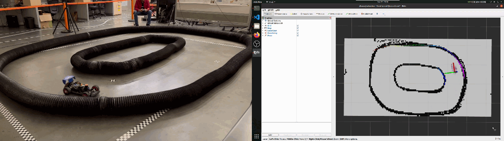Screen dimensions: 504x141
Task: Expand the Pose display entry
Action: click(263, 36)
